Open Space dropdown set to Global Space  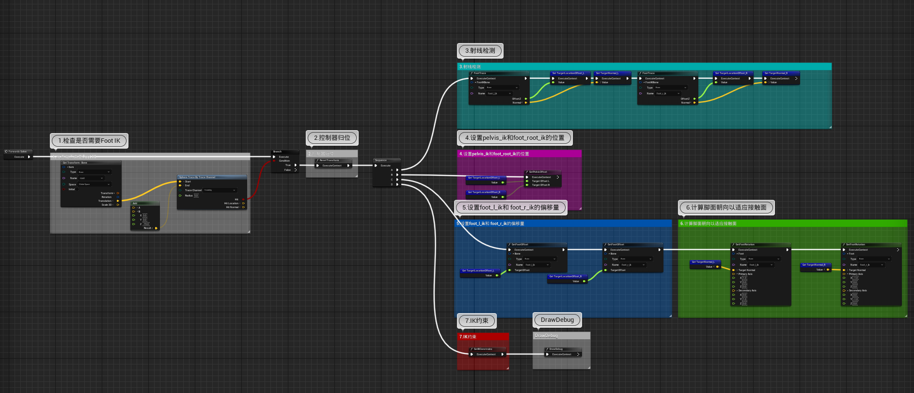point(94,184)
